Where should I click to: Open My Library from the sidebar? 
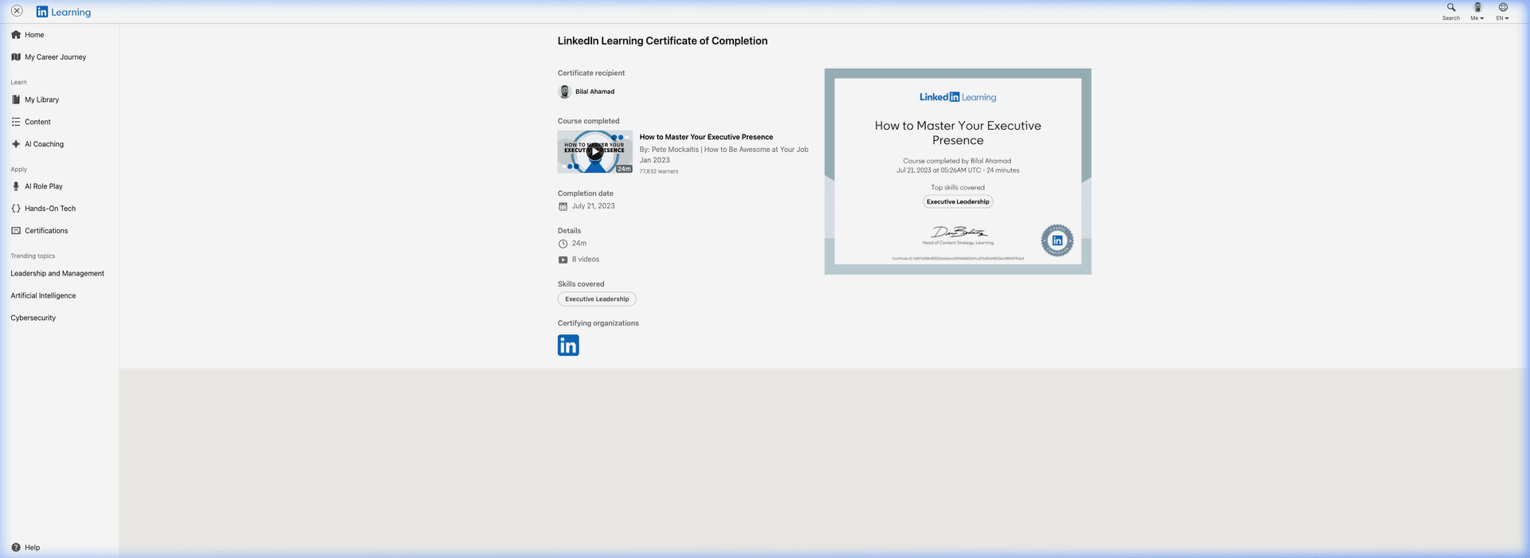(x=41, y=100)
